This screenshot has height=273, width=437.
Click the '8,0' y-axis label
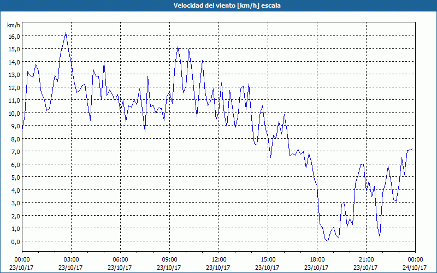[x=15, y=139]
